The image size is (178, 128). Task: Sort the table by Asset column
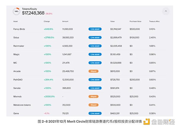15,22
